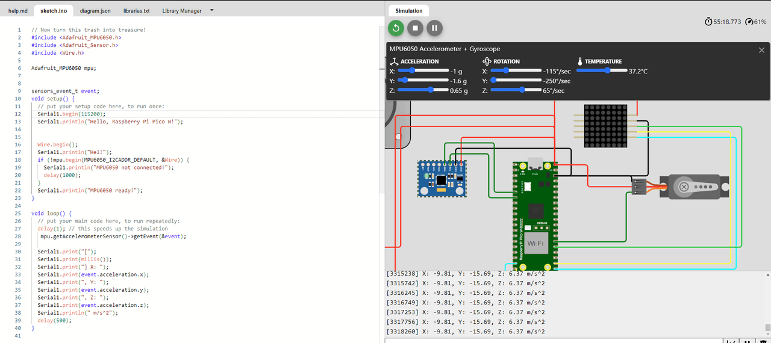Stop the running simulation

click(415, 28)
